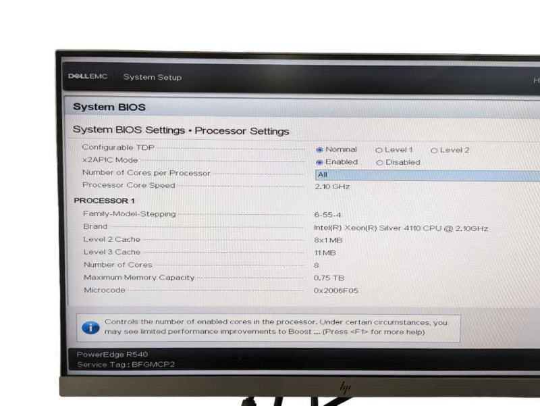Click the blue info icon in help box
540x406 pixels.
[90, 328]
